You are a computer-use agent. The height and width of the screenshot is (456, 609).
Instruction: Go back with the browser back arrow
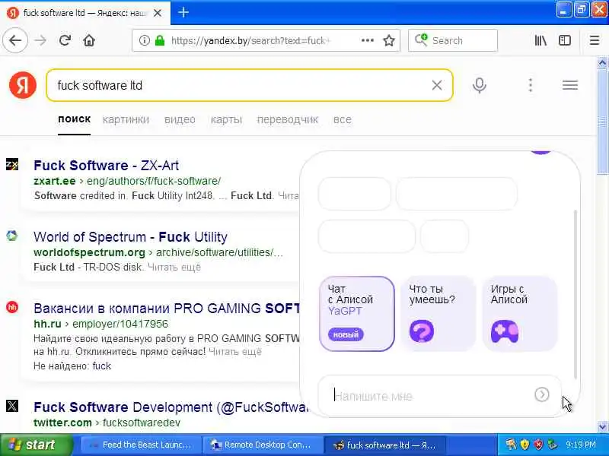(15, 40)
